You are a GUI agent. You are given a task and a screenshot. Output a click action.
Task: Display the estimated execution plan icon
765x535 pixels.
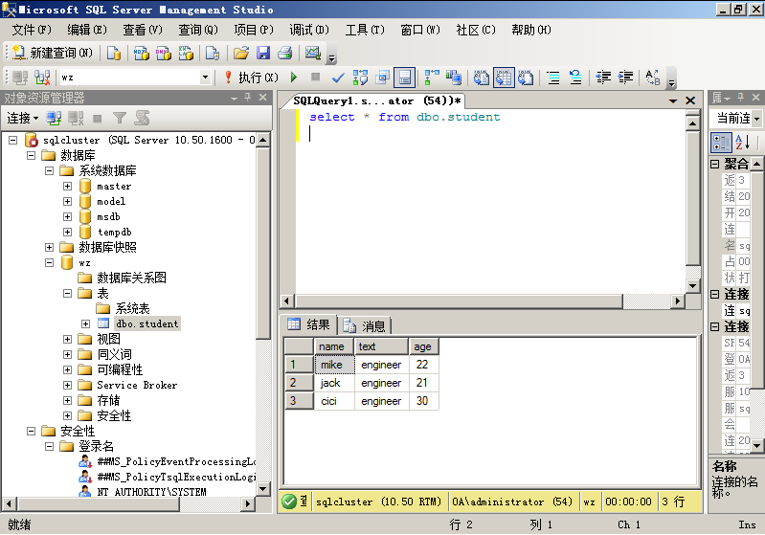(360, 78)
